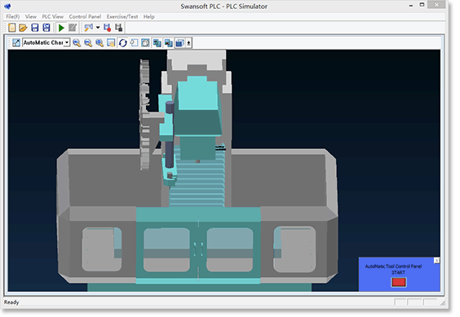This screenshot has height=317, width=460.
Task: Open the Exercise/Test menu
Action: pyautogui.click(x=122, y=17)
